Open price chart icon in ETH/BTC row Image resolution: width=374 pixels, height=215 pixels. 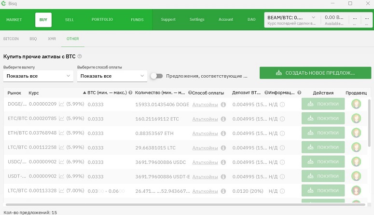[62, 133]
